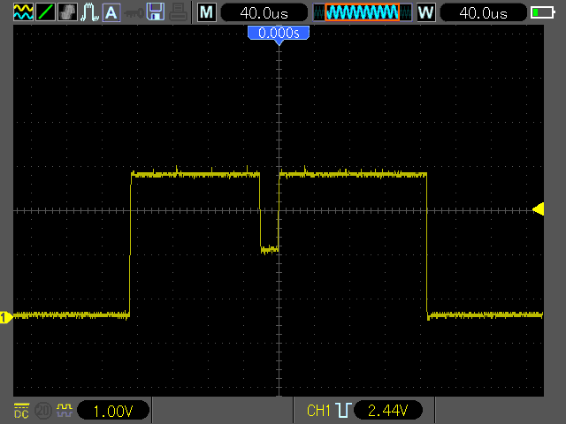The height and width of the screenshot is (424, 566).
Task: Click the grey persistence waveform icon
Action: click(x=67, y=11)
